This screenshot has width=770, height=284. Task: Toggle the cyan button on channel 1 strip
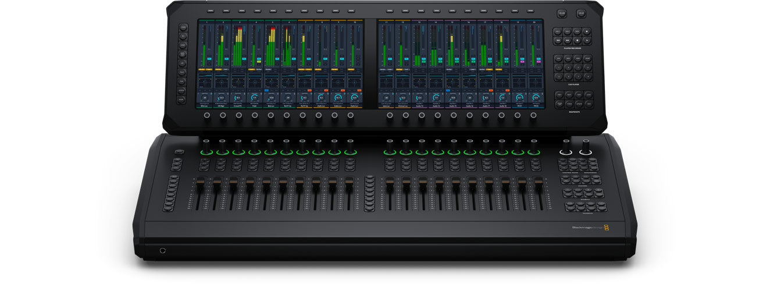pos(209,59)
